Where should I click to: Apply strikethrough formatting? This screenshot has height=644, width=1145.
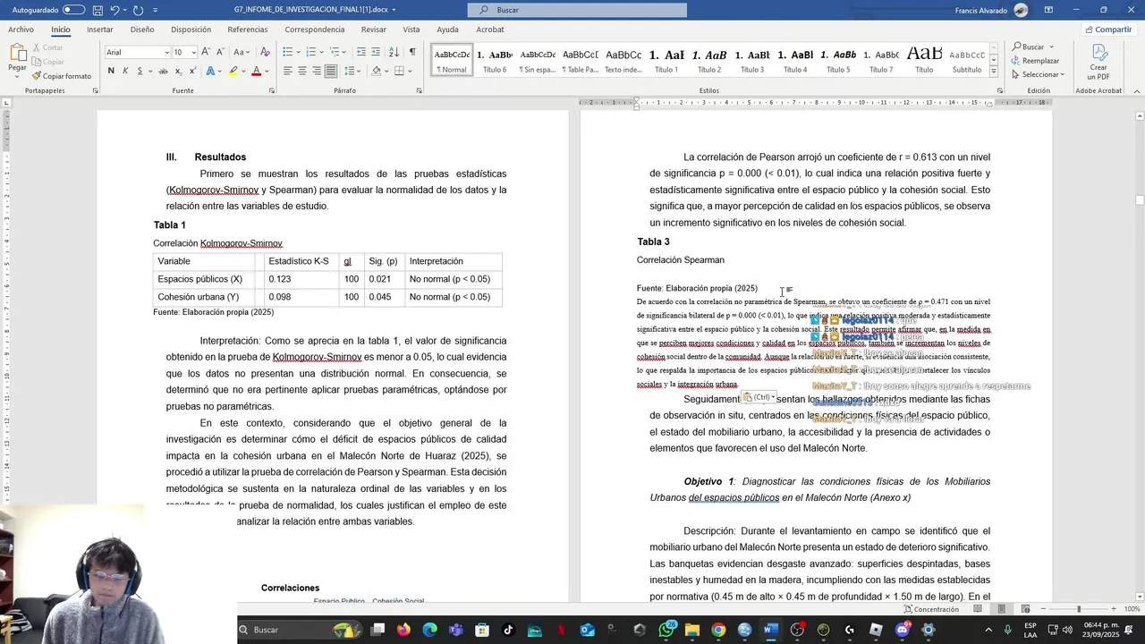pyautogui.click(x=163, y=71)
